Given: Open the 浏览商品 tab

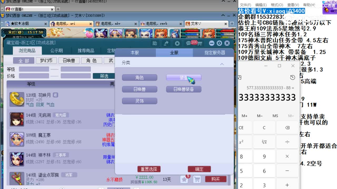Looking at the screenshot, I should [27, 51].
